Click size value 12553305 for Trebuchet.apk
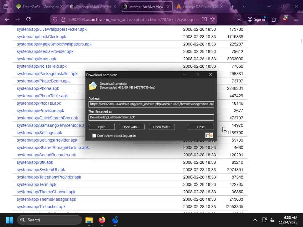 pos(234,207)
